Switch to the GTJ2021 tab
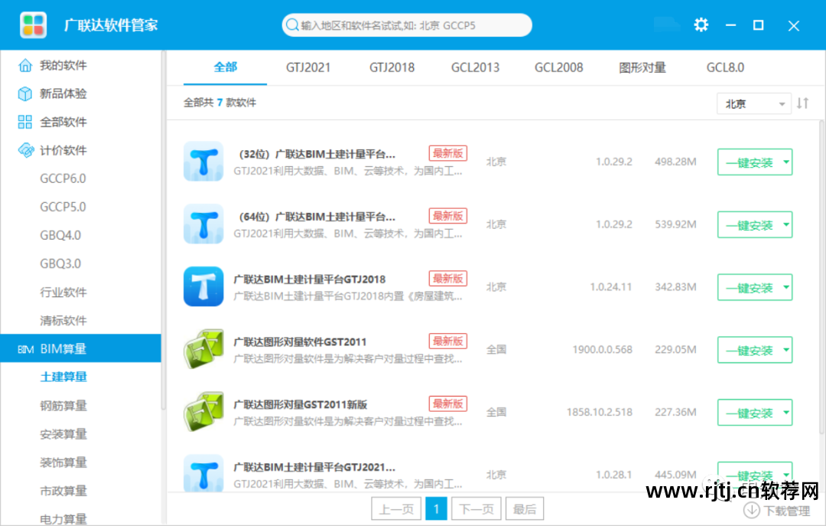This screenshot has width=826, height=526. pyautogui.click(x=308, y=67)
